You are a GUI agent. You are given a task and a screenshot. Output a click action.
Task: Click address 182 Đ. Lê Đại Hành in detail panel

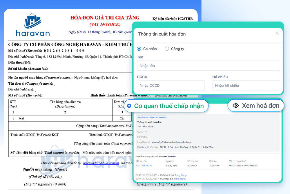[x=187, y=147]
